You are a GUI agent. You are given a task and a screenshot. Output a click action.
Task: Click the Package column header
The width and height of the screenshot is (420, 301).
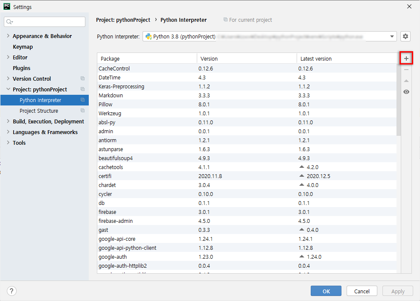pos(147,58)
